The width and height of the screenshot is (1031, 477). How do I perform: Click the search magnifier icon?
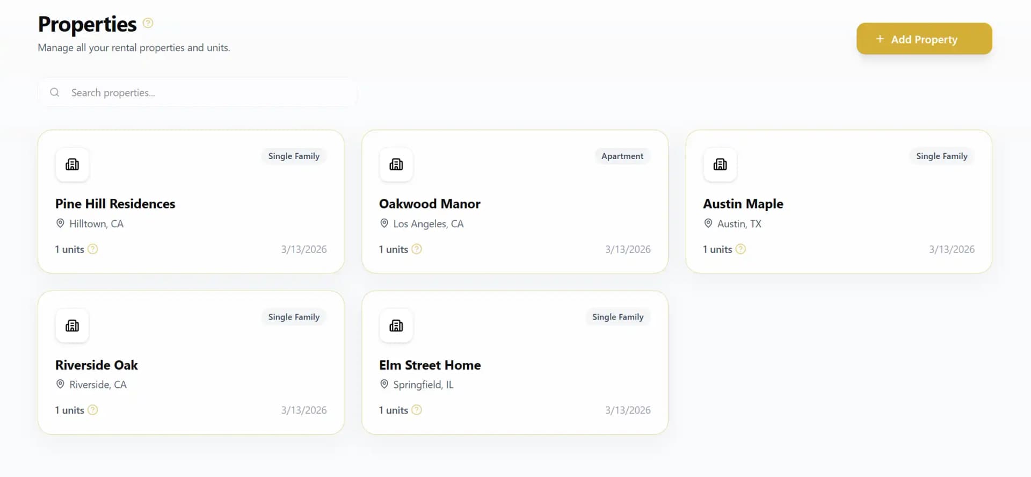click(x=55, y=92)
